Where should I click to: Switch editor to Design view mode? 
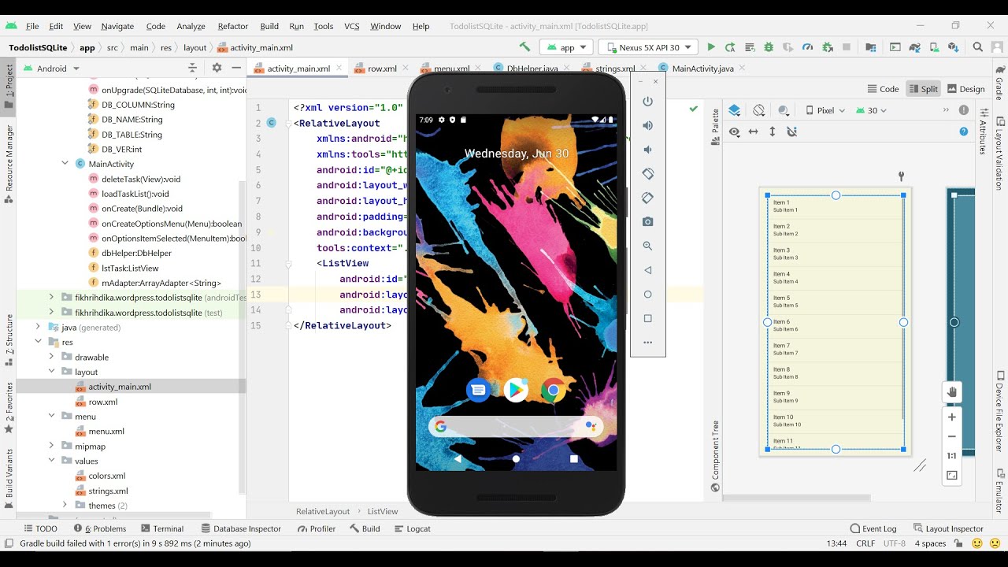(966, 89)
